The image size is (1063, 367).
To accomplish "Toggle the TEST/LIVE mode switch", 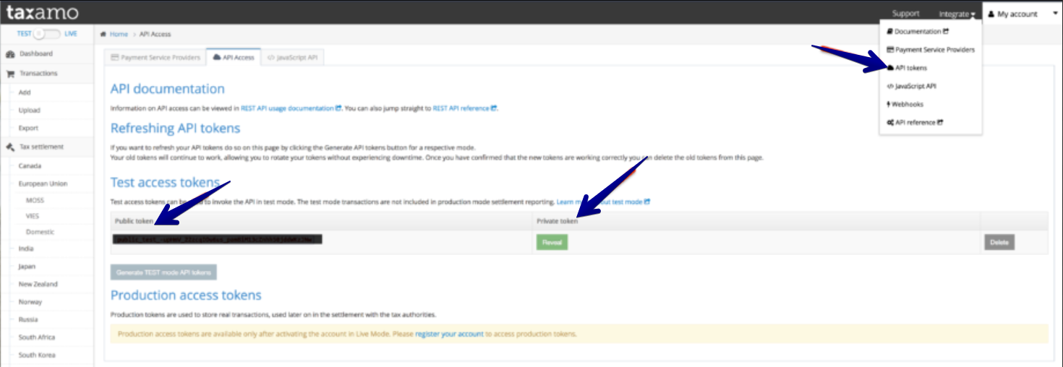I will tap(46, 34).
